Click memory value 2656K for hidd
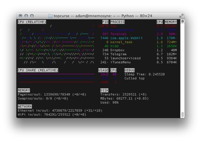This screenshot has height=143, width=201. tap(172, 46)
